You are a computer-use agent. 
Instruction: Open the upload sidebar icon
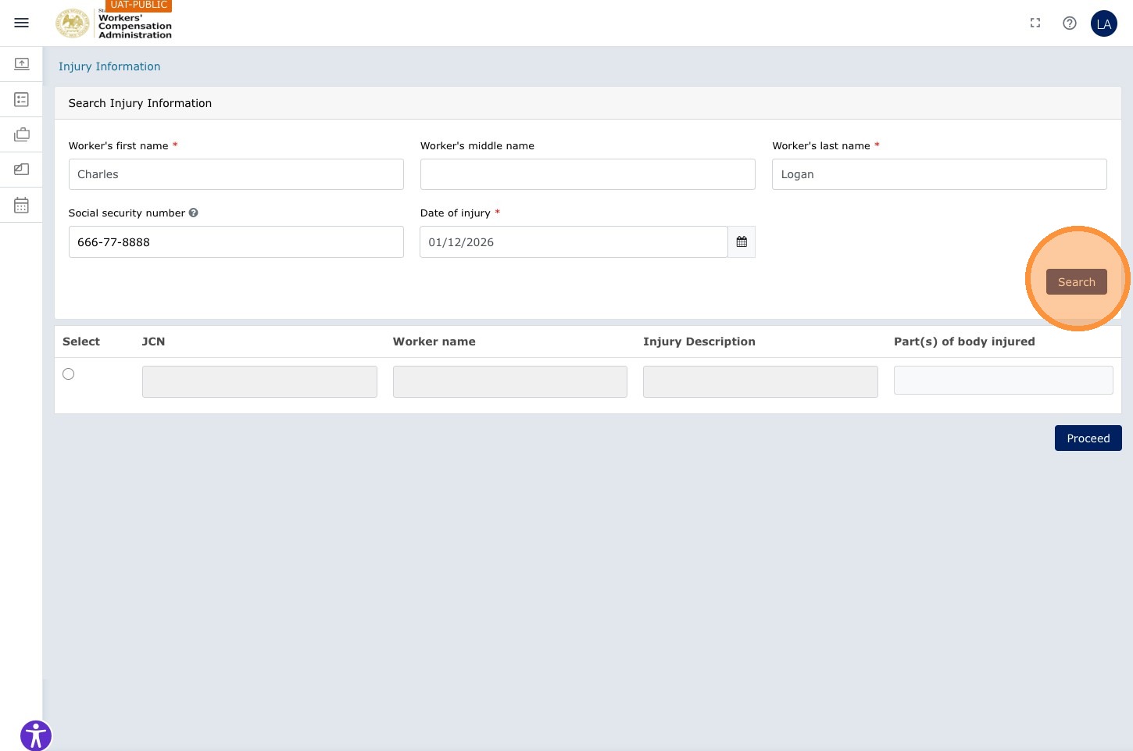pyautogui.click(x=22, y=63)
